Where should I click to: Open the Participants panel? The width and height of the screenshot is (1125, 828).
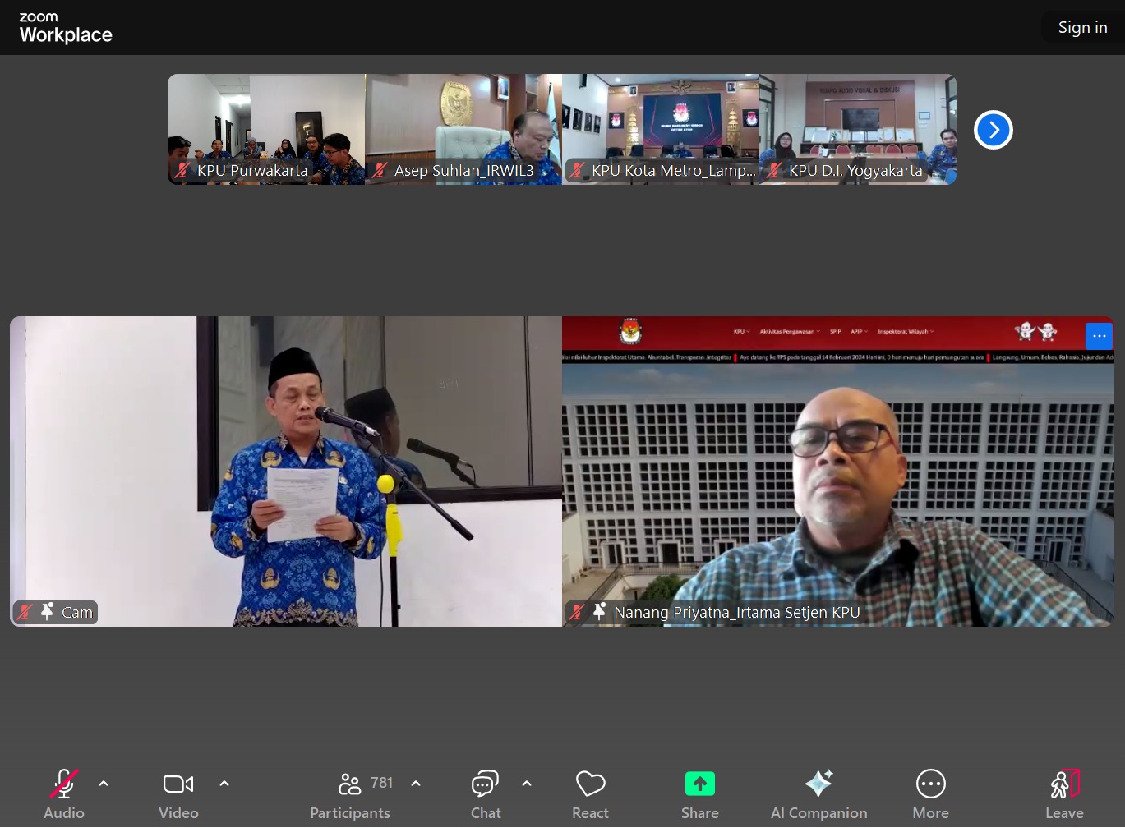pyautogui.click(x=351, y=793)
